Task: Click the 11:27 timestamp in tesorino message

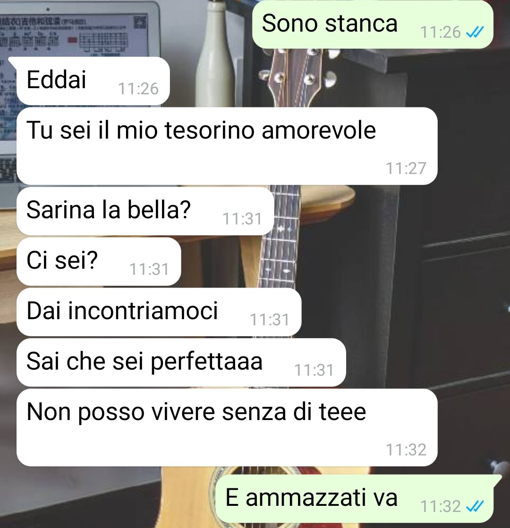Action: (406, 168)
